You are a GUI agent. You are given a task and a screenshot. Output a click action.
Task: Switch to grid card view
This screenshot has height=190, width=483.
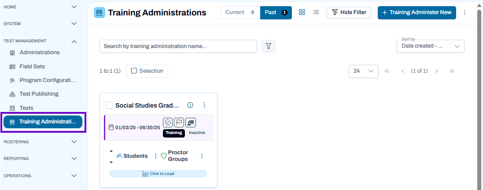[302, 12]
